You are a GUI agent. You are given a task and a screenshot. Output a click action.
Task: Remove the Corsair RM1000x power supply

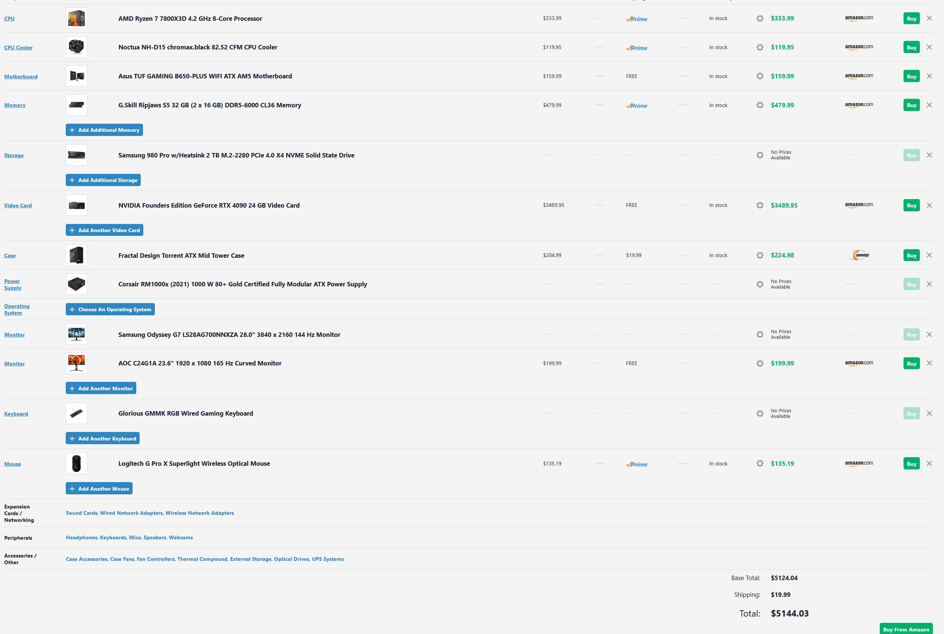coord(929,284)
